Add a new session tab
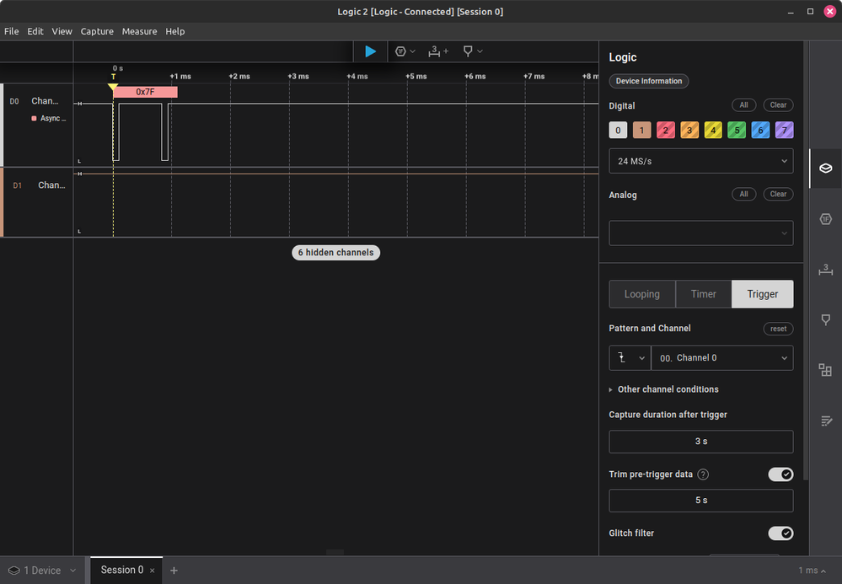 (x=174, y=571)
